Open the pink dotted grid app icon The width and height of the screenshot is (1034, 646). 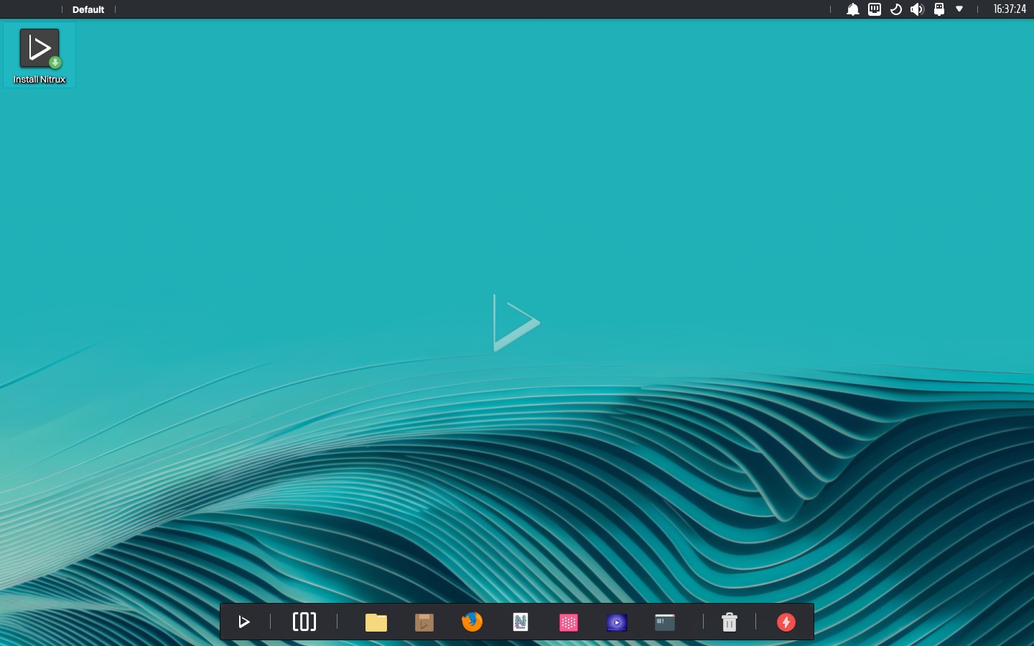pyautogui.click(x=569, y=622)
